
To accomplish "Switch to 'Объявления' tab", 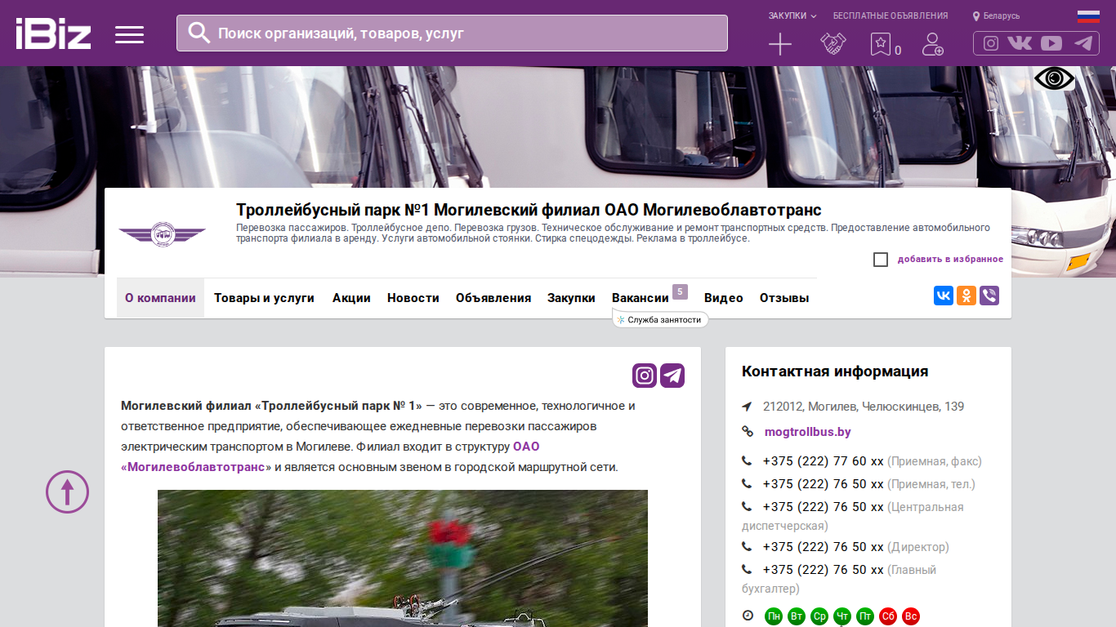I will pyautogui.click(x=493, y=298).
